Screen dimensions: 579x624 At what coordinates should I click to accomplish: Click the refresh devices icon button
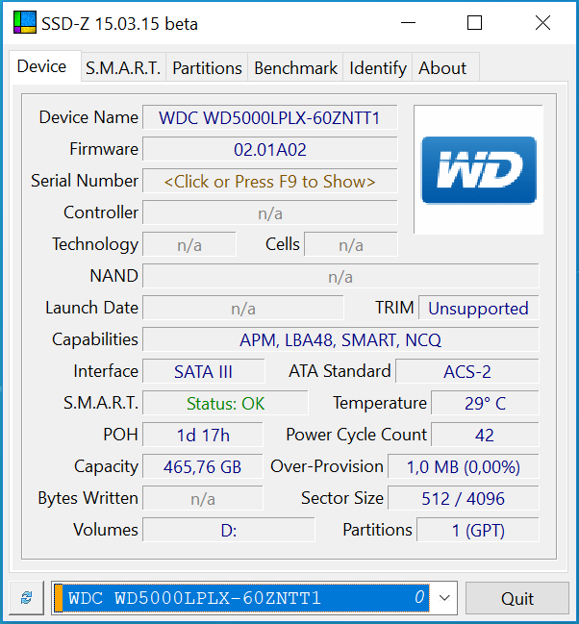coord(26,598)
